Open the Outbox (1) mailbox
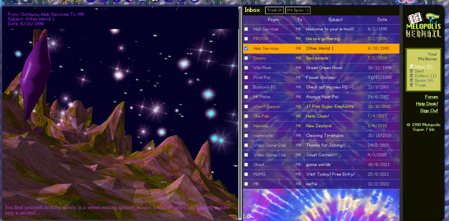Viewport: 449px width, 221px height. tap(425, 76)
